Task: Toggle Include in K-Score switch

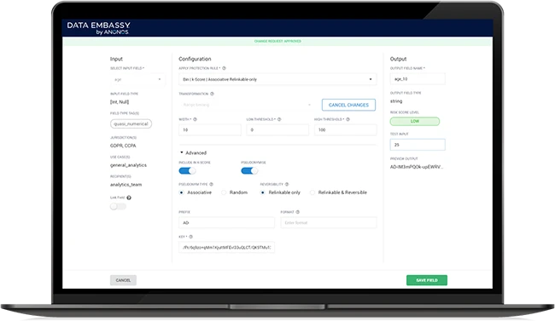Action: click(187, 171)
